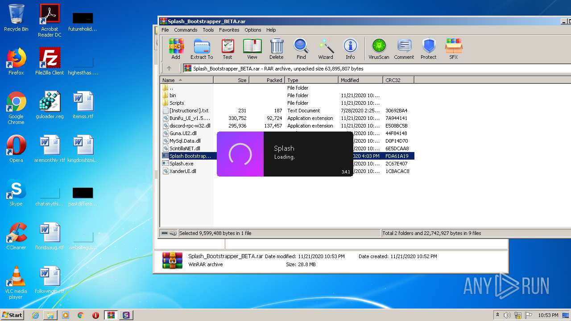Image resolution: width=571 pixels, height=321 pixels.
Task: Select [Instructions!].txt file
Action: click(287, 111)
